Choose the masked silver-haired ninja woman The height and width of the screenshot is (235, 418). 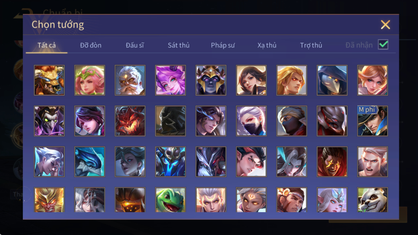click(x=251, y=121)
